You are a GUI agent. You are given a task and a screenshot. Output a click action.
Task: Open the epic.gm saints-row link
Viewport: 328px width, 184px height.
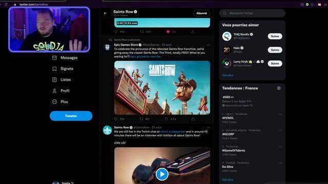point(146,57)
